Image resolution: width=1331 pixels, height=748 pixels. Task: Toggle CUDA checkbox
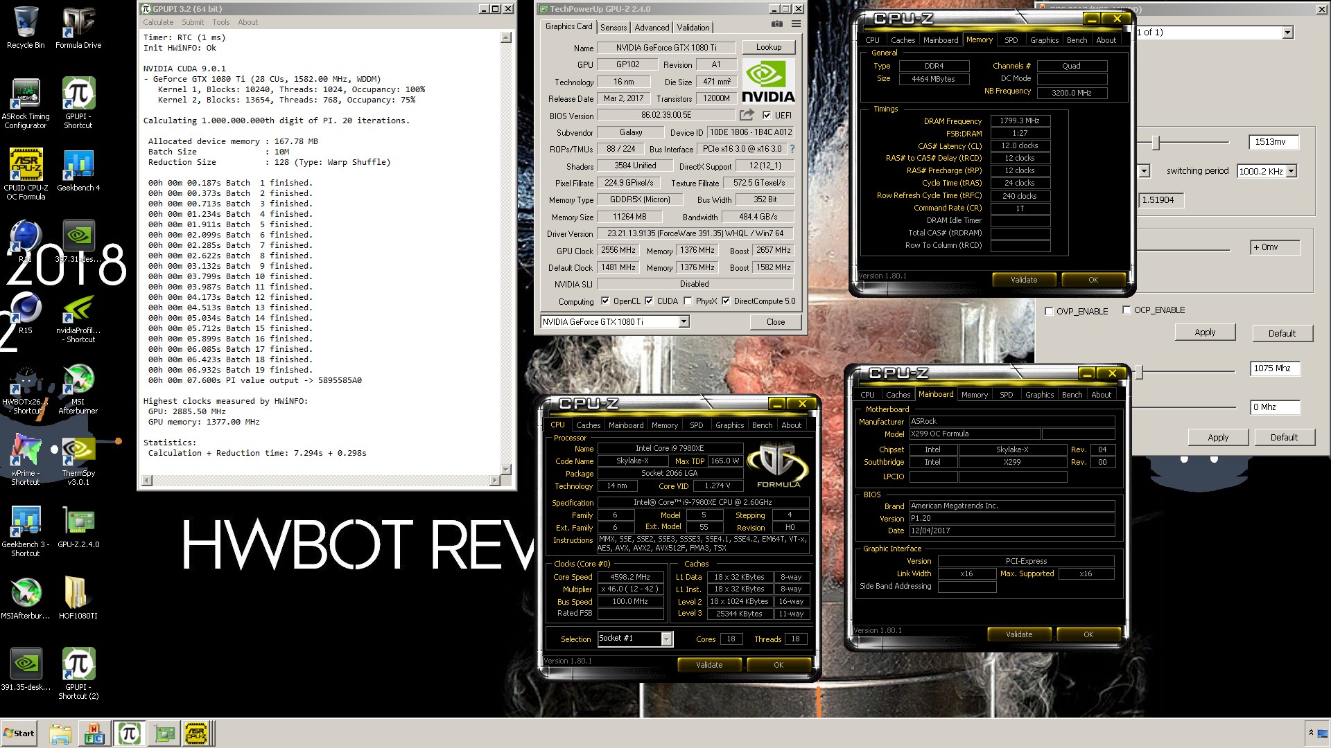[x=649, y=301]
